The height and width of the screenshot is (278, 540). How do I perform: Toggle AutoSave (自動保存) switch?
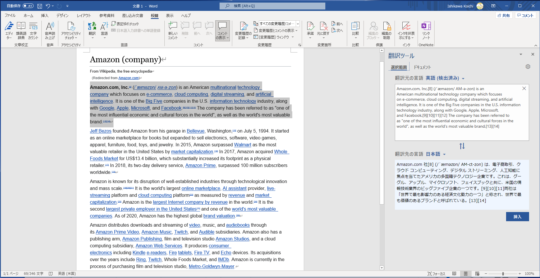point(28,6)
